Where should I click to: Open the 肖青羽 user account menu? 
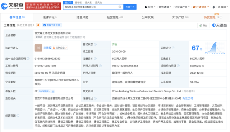point(223,7)
